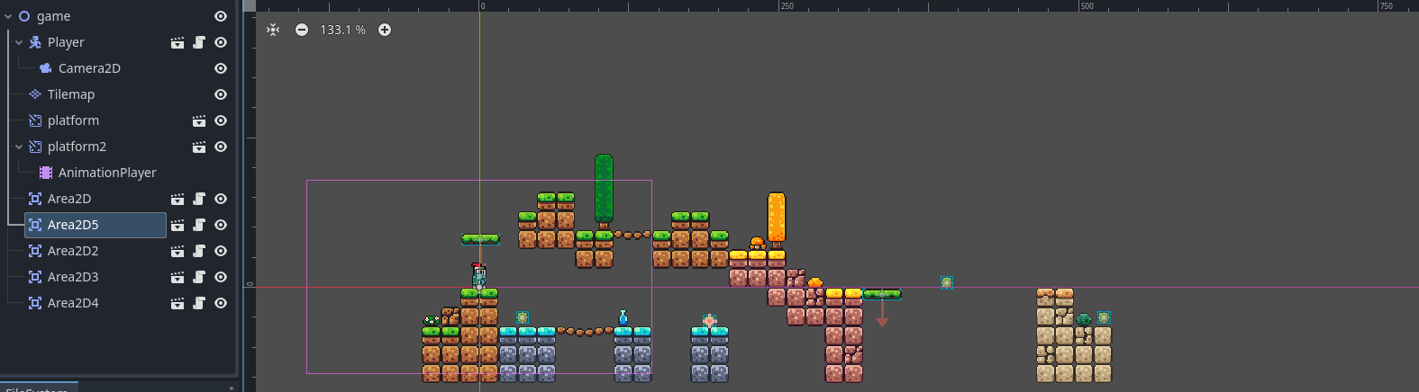Toggle Area2D3 visibility eye
The height and width of the screenshot is (392, 1419).
pyautogui.click(x=221, y=277)
